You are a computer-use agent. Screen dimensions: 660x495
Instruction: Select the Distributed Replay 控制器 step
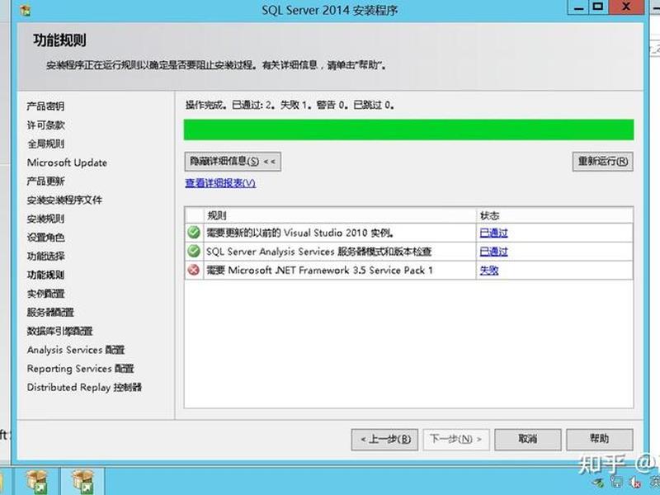[x=84, y=387]
